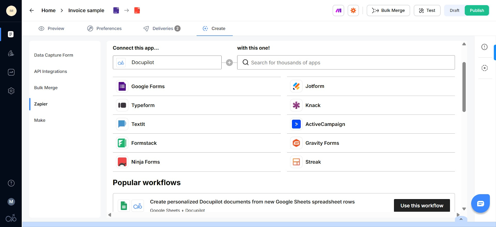
Task: Click the Google Sheets workflow icon
Action: coord(124,206)
